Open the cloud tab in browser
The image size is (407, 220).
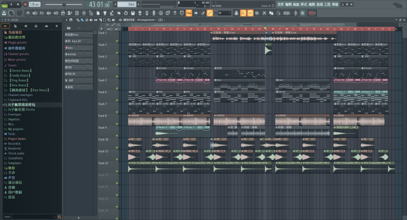pyautogui.click(x=46, y=26)
